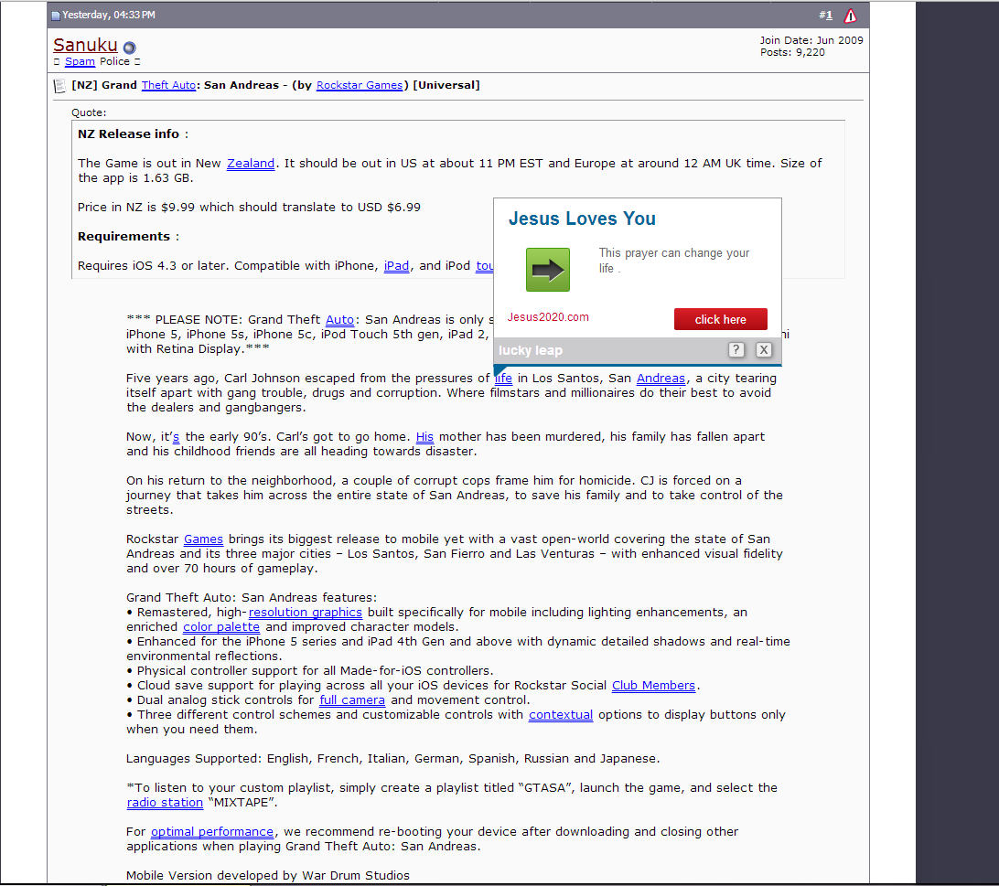This screenshot has width=999, height=886.
Task: Open the ad's question mark help button
Action: (x=736, y=349)
